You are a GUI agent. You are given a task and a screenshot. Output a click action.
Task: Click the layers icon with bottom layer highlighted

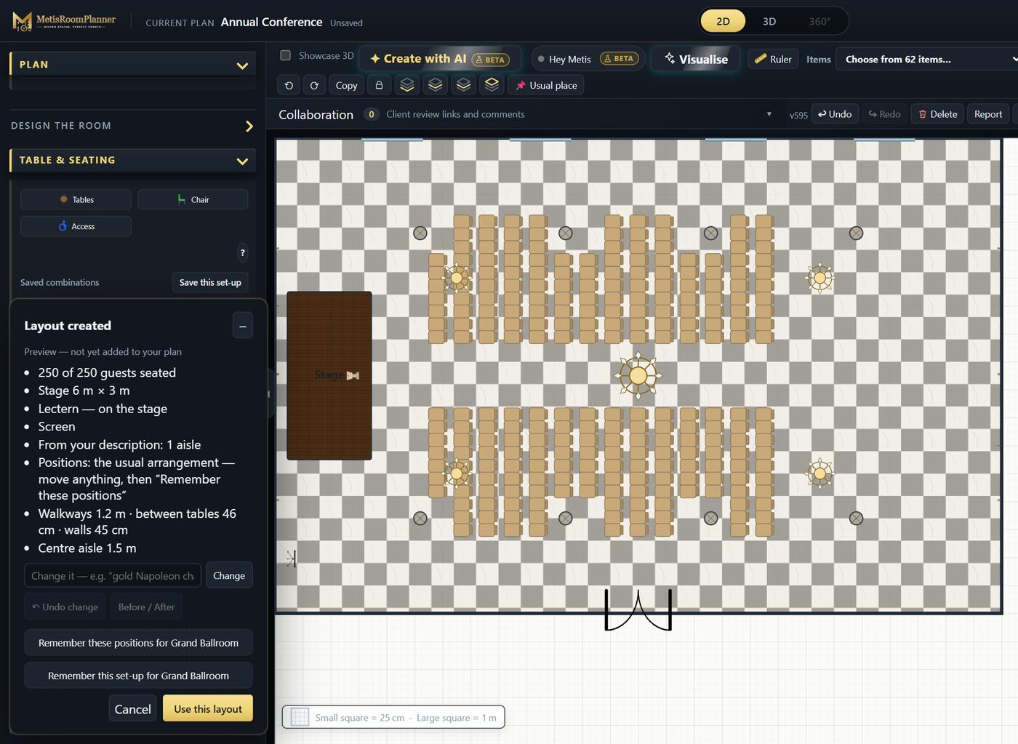[x=407, y=85]
